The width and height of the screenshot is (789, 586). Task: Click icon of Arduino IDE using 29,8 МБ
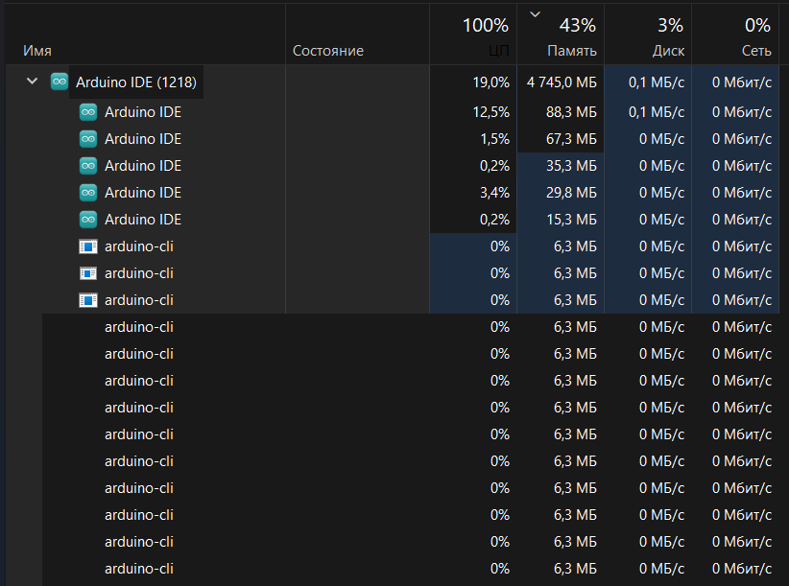click(x=88, y=193)
